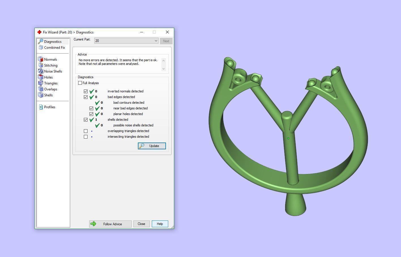This screenshot has height=257, width=401.
Task: Switch to the Combined Fix page label
Action: [54, 48]
